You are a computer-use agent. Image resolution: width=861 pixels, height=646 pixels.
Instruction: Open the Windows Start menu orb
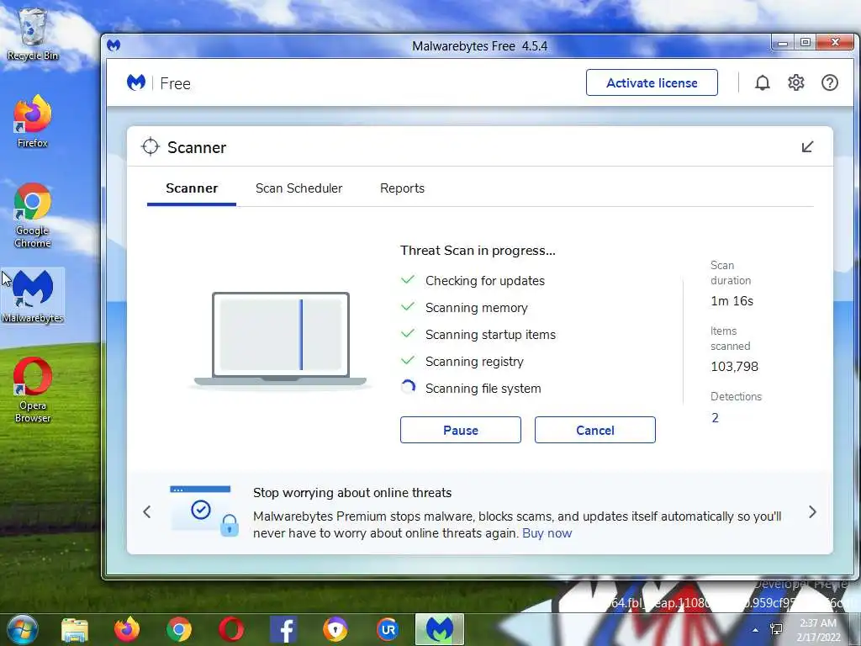pos(23,629)
